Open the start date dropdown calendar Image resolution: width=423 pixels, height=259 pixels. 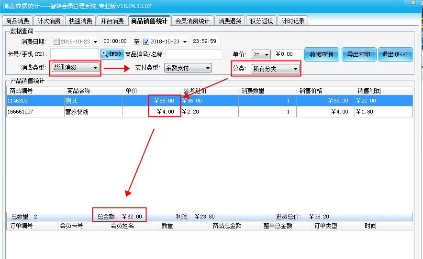96,42
